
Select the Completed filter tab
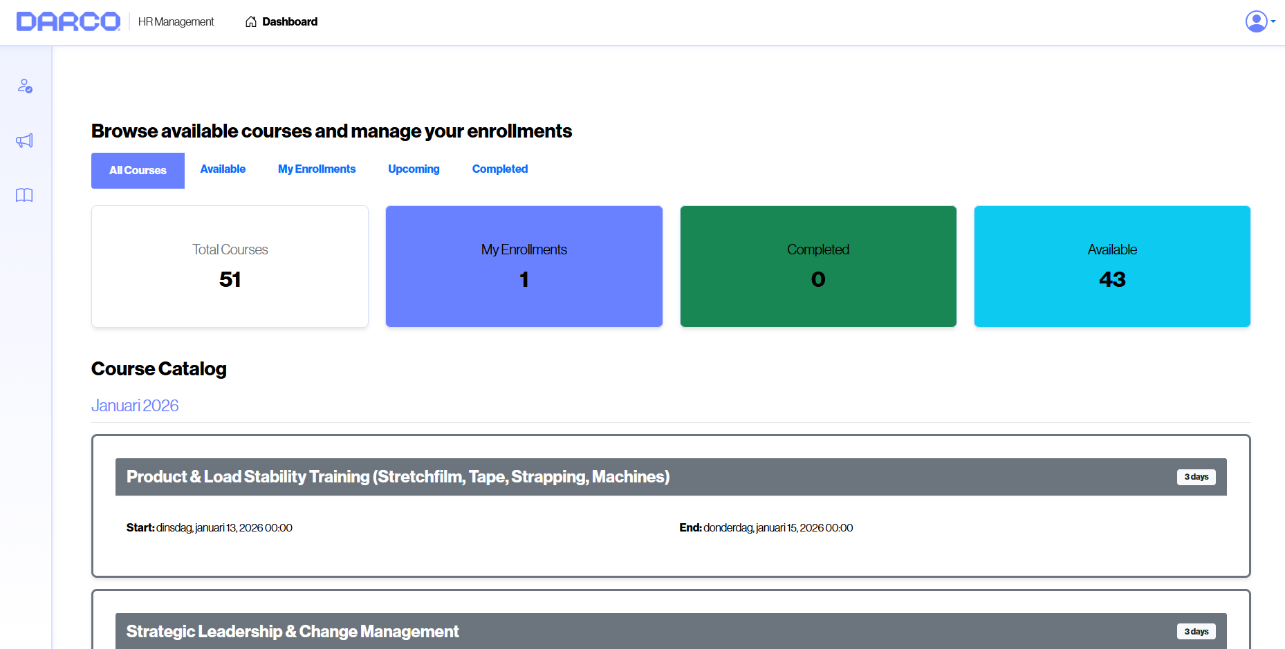pyautogui.click(x=499, y=169)
